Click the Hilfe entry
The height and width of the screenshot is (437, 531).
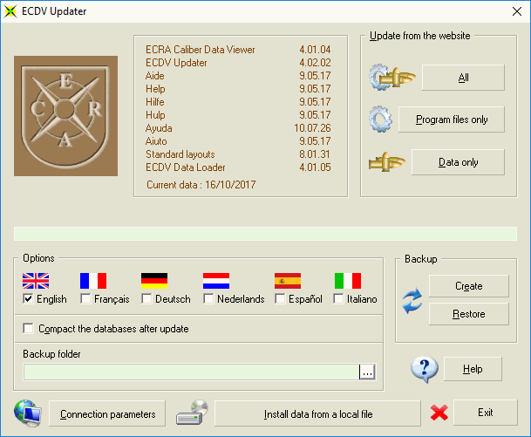pyautogui.click(x=154, y=102)
